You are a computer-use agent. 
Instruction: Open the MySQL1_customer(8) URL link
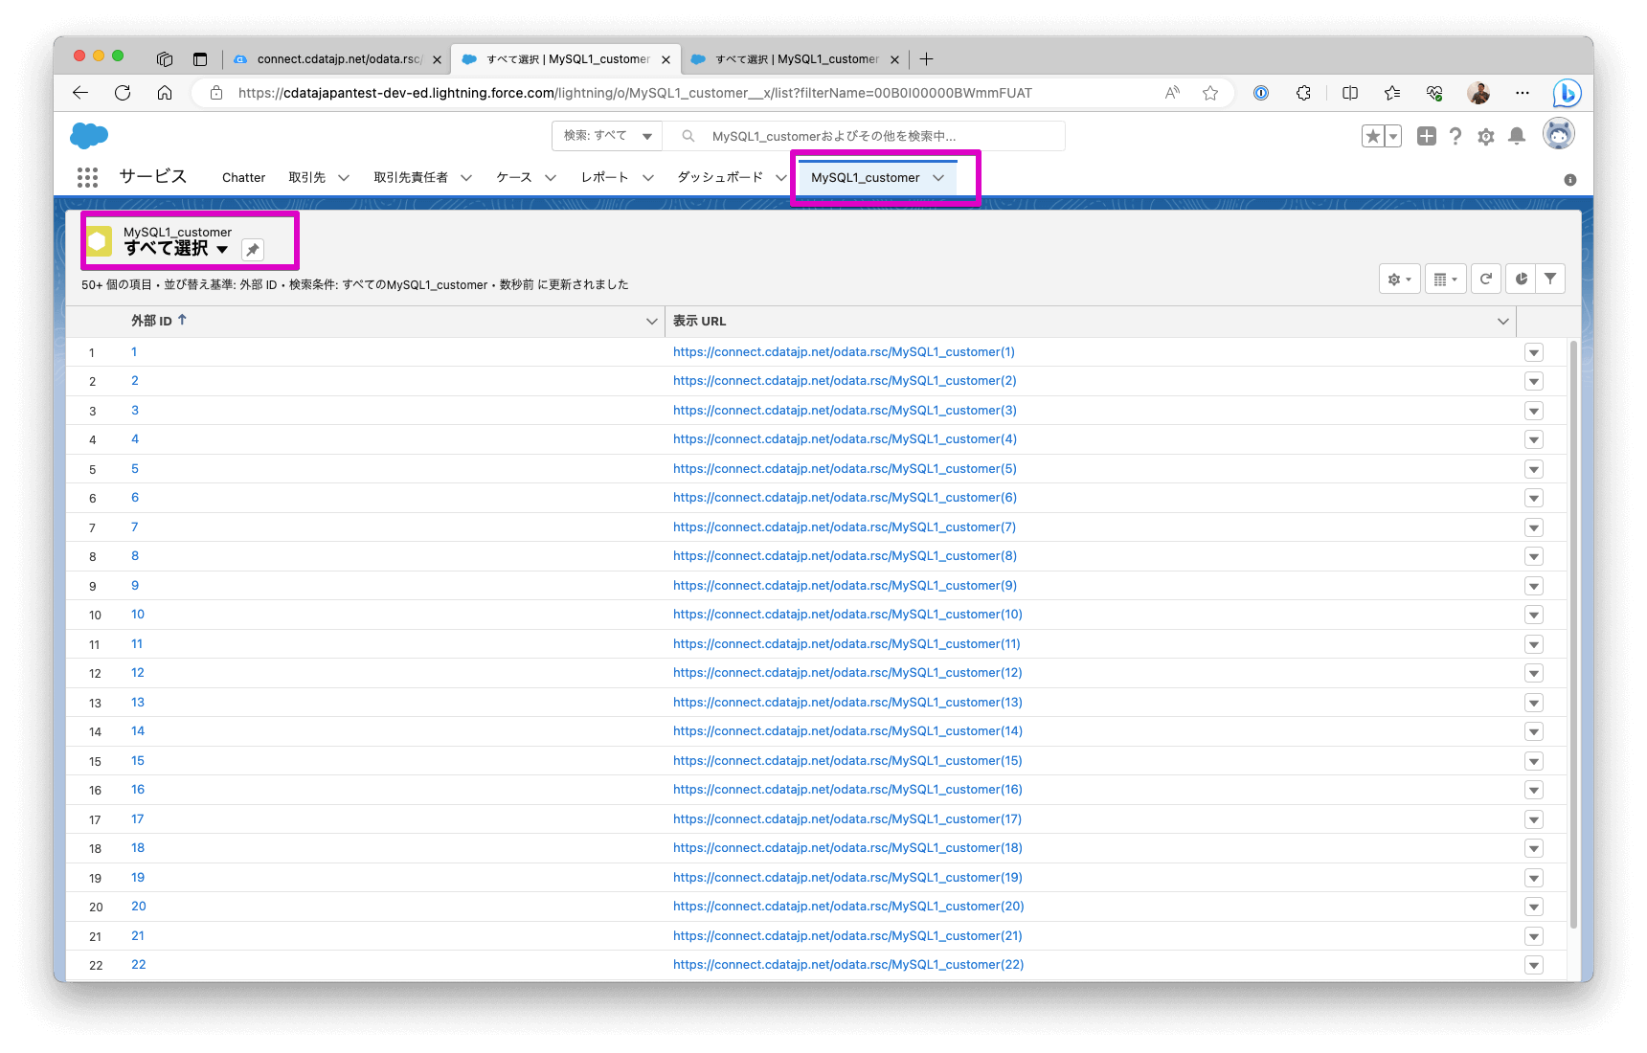(845, 556)
